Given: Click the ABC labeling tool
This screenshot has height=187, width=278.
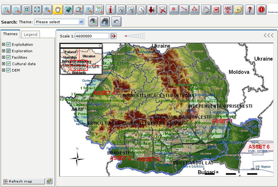Looking at the screenshot, I should coord(228,9).
